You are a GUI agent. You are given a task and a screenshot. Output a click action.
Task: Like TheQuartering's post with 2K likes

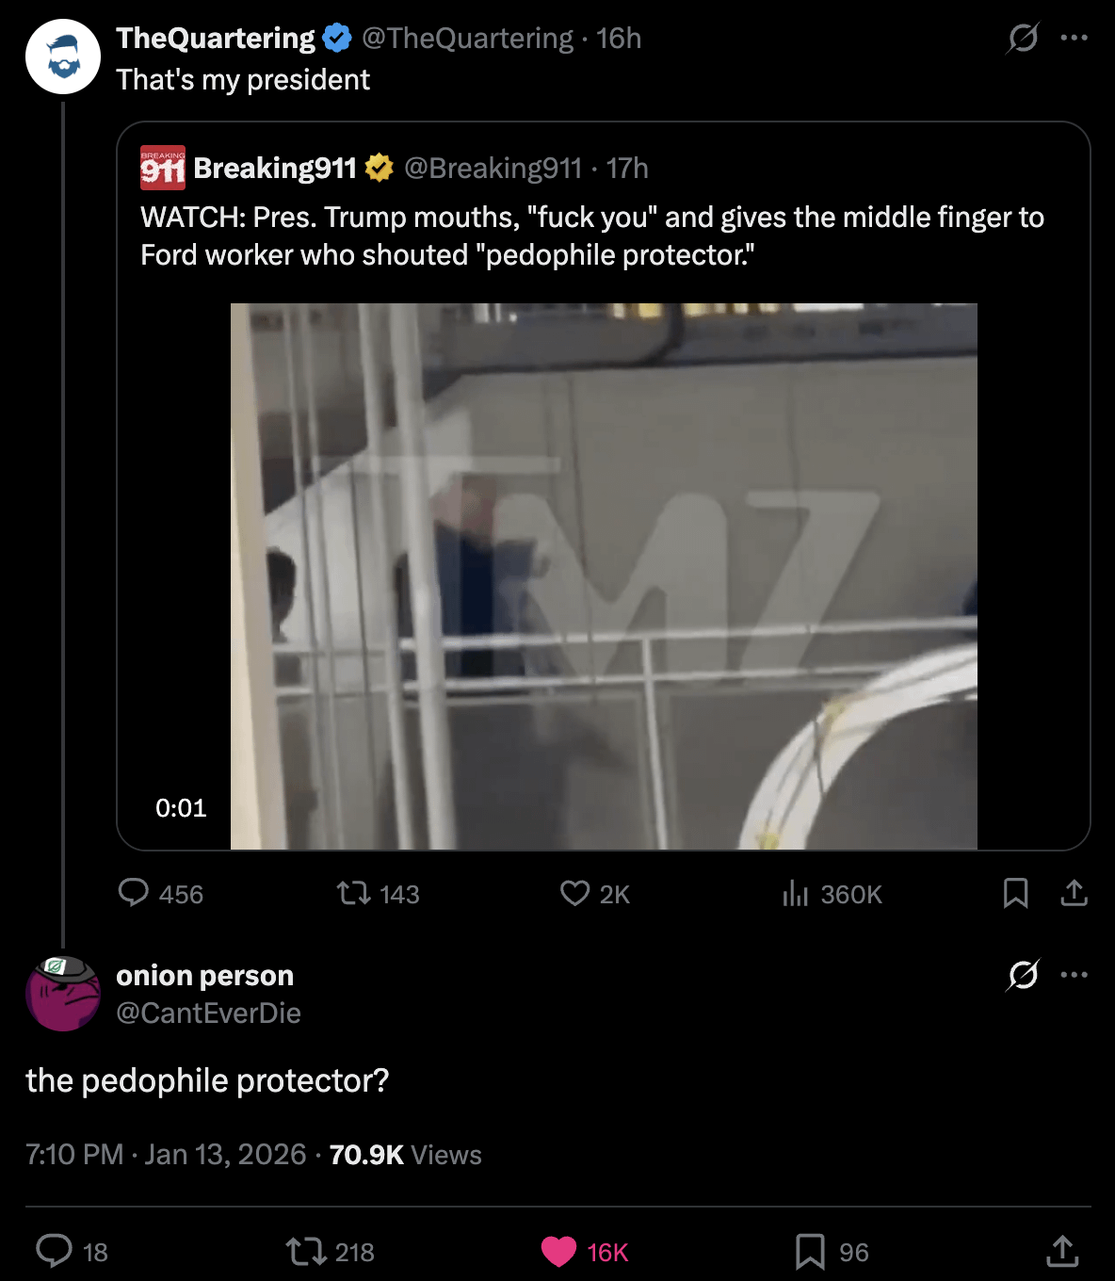[574, 892]
